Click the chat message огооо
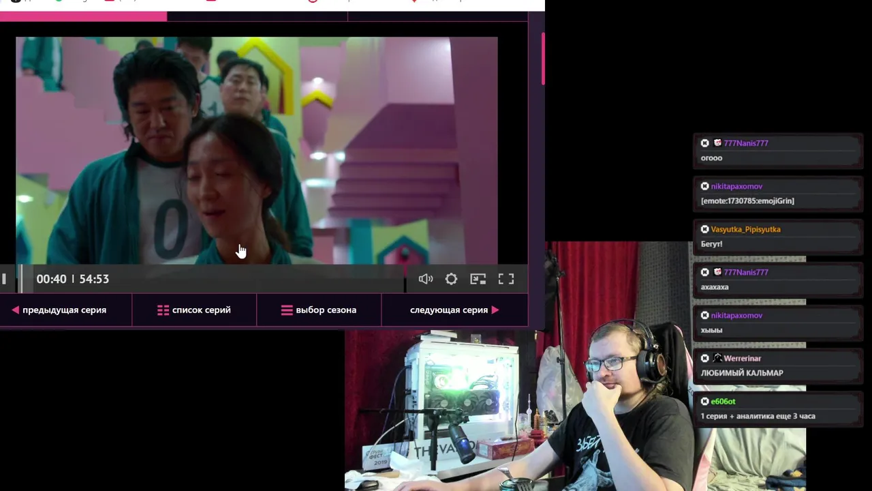The width and height of the screenshot is (872, 491). pos(712,158)
